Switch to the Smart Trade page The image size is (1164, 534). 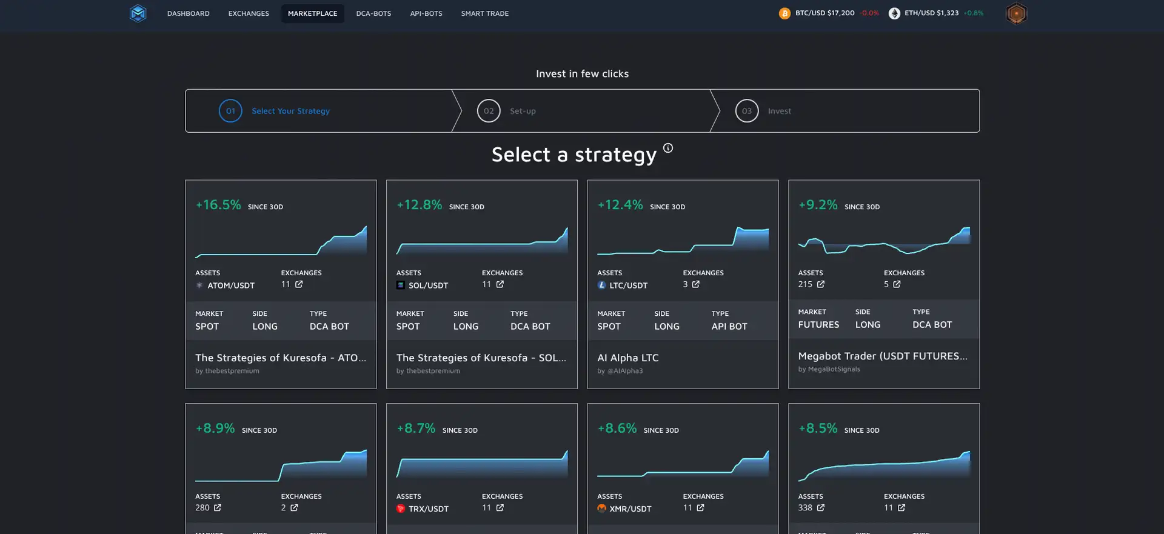pos(484,13)
